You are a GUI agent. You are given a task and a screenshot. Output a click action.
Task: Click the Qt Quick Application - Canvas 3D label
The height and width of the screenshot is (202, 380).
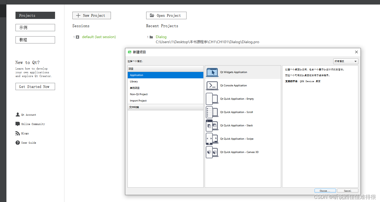click(239, 152)
